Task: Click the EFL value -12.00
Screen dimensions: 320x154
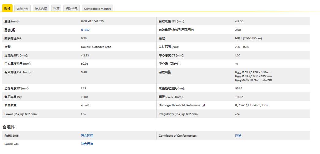Action: click(x=239, y=21)
